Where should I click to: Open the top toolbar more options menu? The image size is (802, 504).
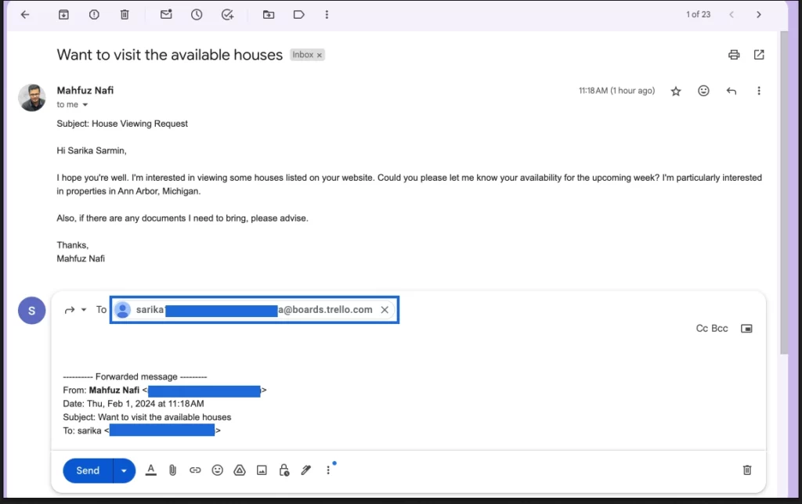pyautogui.click(x=327, y=14)
